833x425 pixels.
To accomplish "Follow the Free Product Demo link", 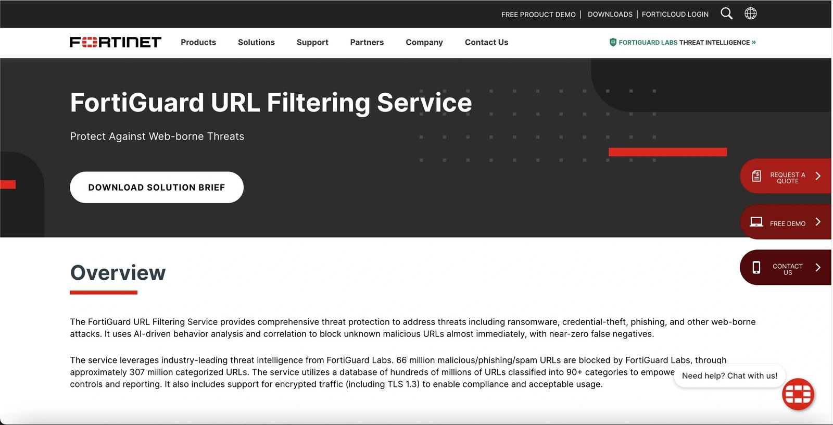I will click(538, 15).
